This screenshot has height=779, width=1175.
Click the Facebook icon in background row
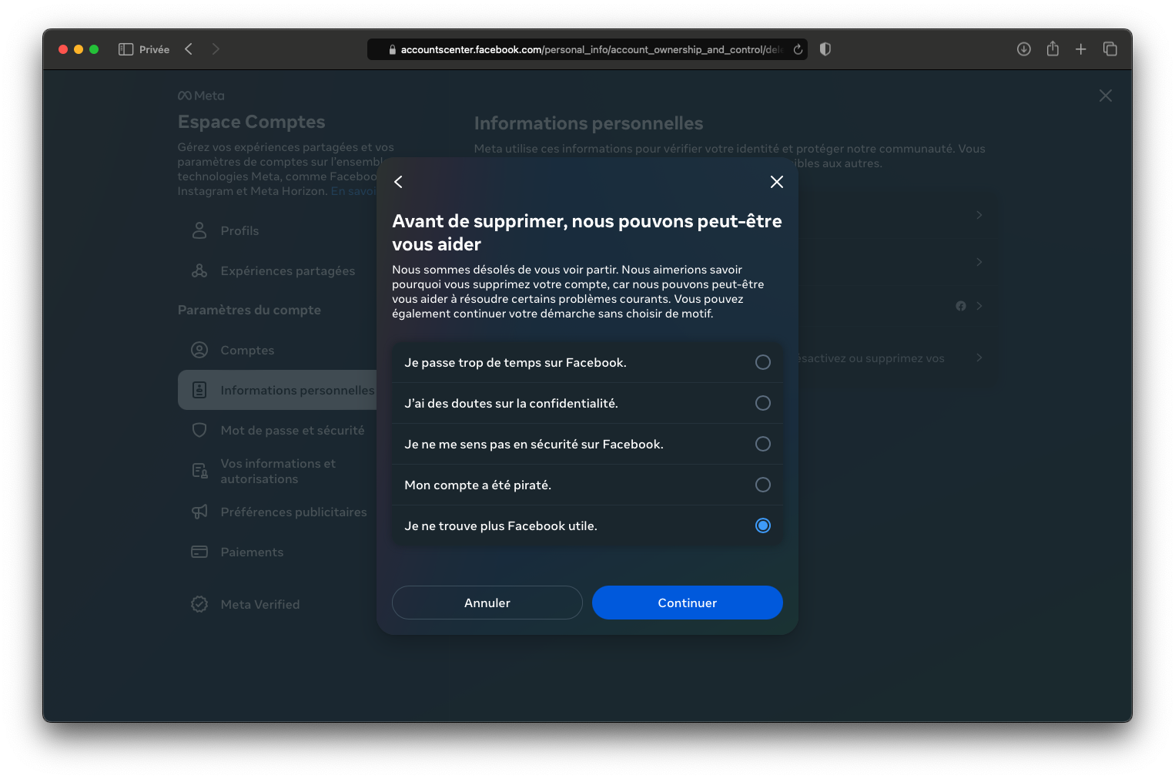point(961,306)
